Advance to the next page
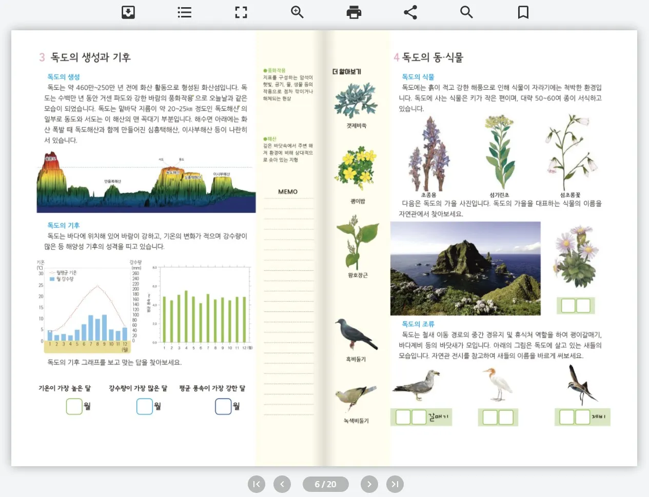Screen dimensions: 649x497 point(369,484)
